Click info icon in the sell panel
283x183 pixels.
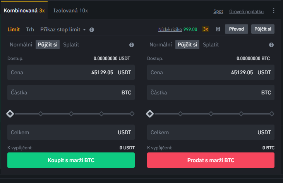[271, 45]
